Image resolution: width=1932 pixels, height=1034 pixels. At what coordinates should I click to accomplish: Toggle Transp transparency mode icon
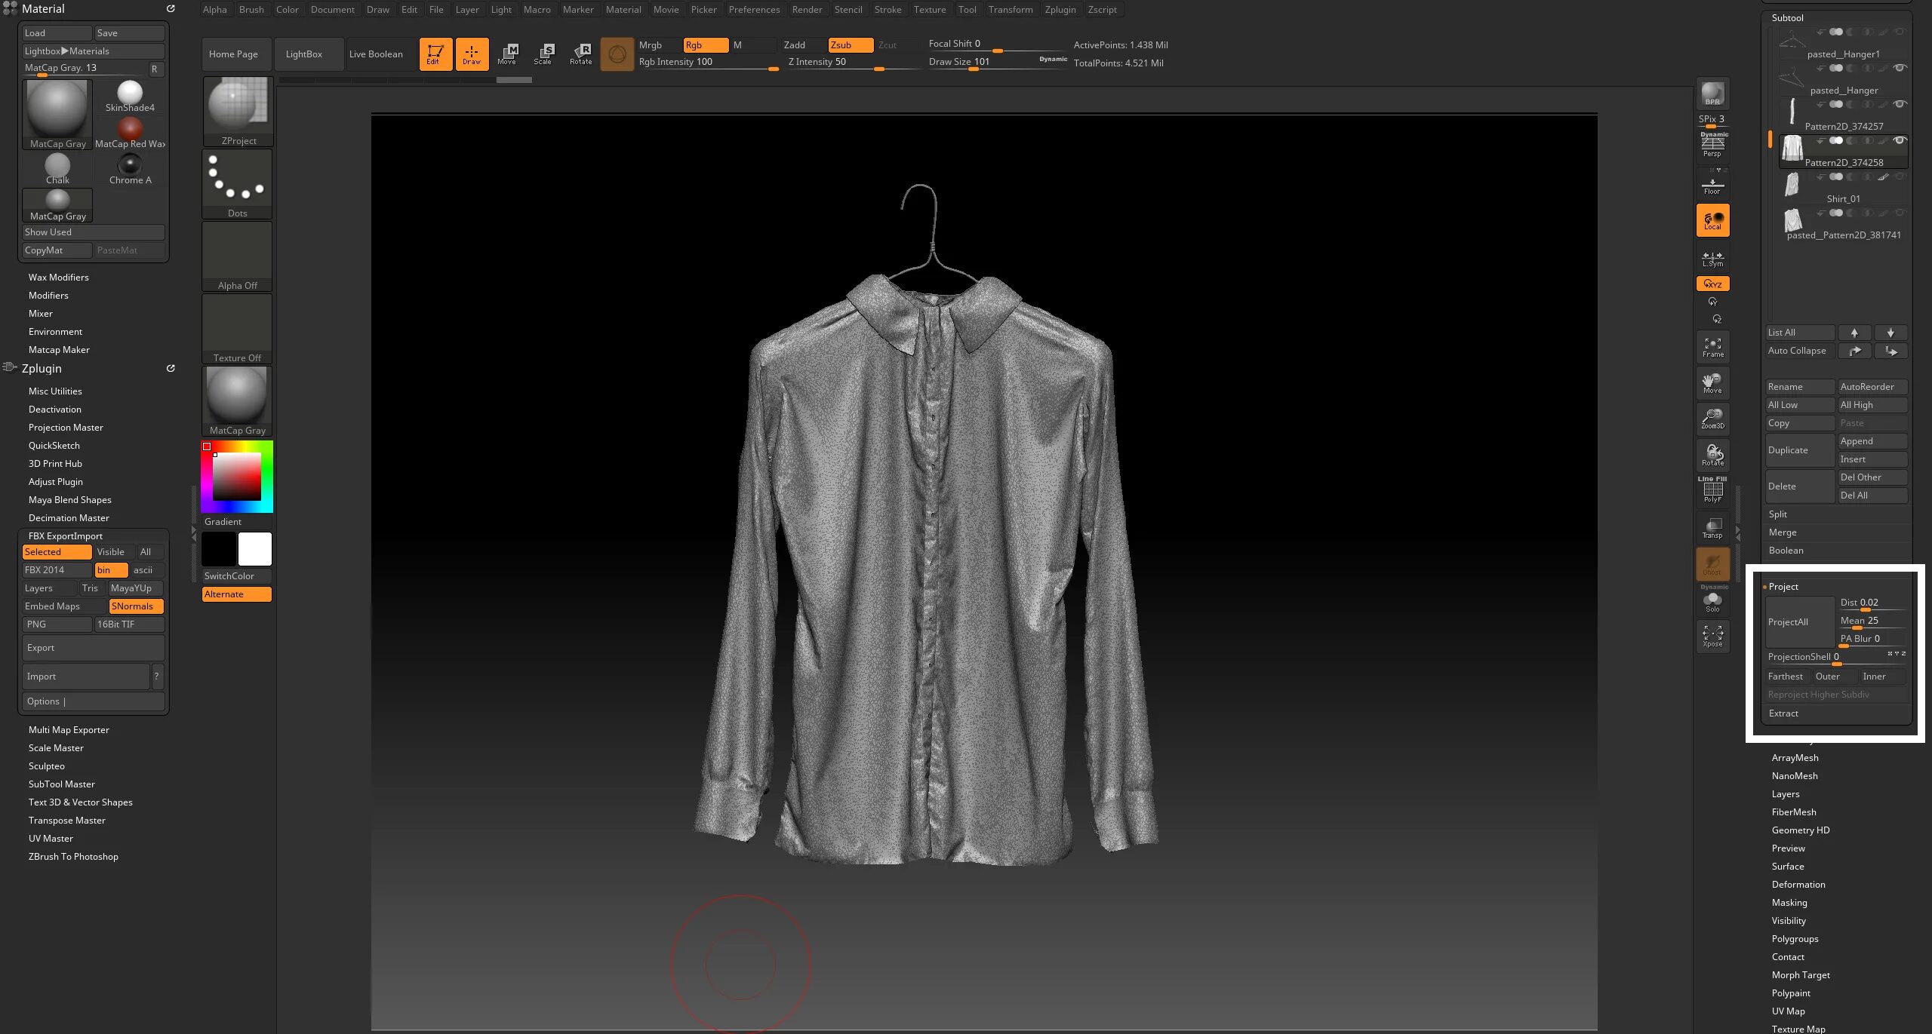tap(1712, 527)
